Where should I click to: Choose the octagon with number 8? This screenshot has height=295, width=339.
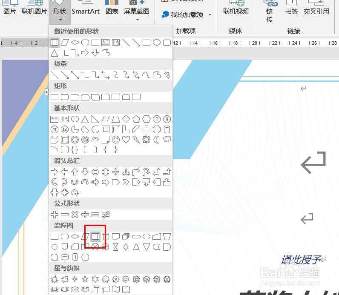pos(167,119)
